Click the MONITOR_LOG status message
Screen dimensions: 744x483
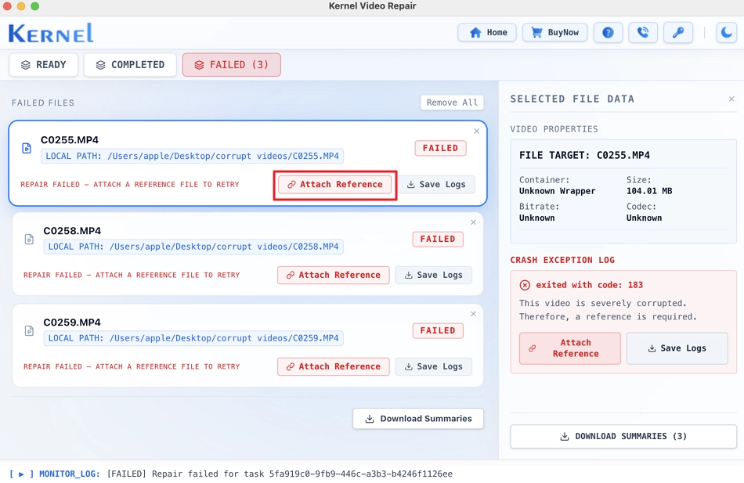(x=280, y=474)
